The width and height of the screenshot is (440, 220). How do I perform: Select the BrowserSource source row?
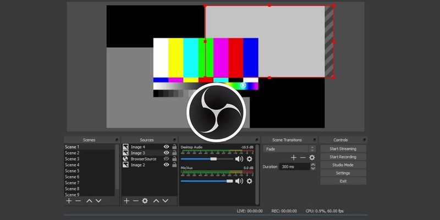150,159
